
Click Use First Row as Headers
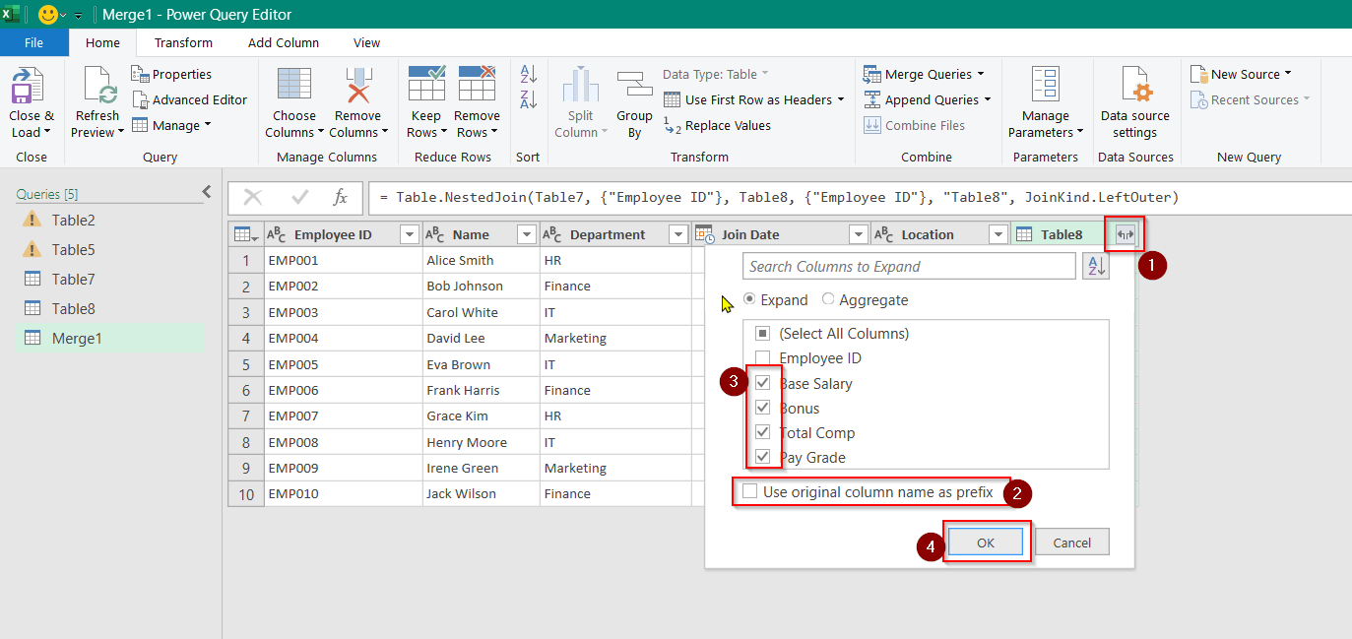[x=754, y=99]
